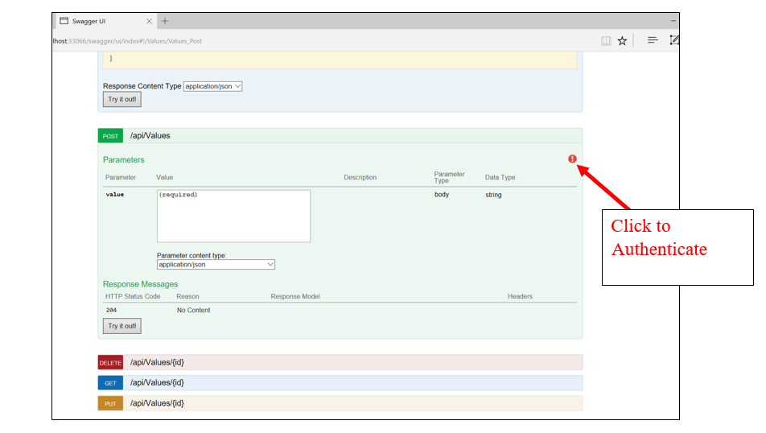Viewport: 766px width, 433px height.
Task: Click the red DELETE method badge
Action: click(110, 363)
